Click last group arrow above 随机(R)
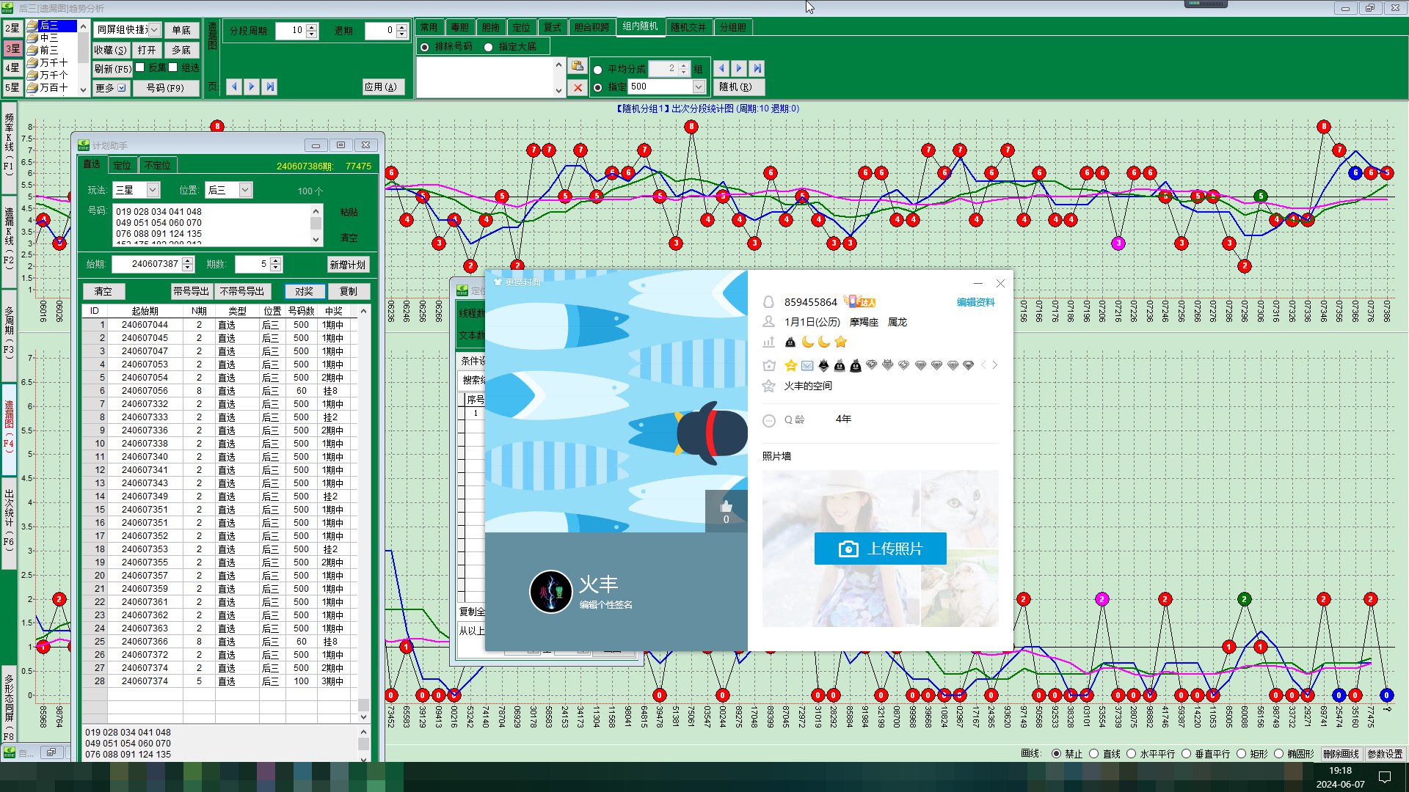1409x792 pixels. point(757,68)
